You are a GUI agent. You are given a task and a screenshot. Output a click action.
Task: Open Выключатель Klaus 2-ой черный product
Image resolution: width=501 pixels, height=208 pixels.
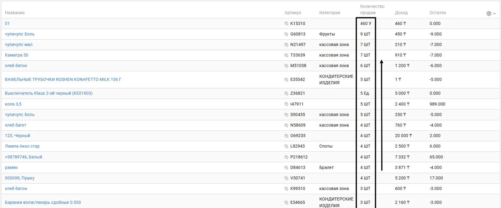(49, 93)
